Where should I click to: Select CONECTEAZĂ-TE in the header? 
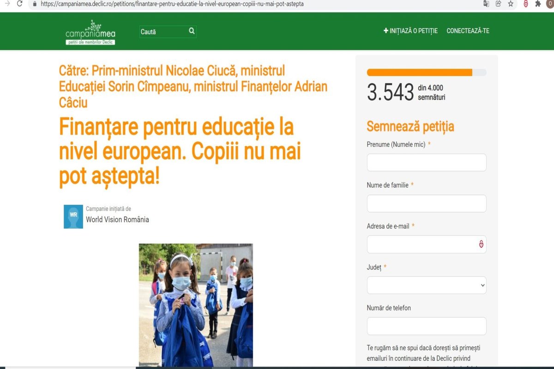coord(468,30)
